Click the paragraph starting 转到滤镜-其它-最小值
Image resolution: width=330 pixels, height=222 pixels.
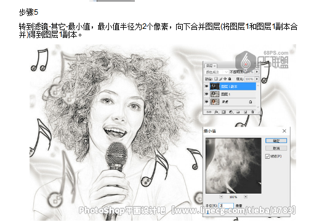158,31
